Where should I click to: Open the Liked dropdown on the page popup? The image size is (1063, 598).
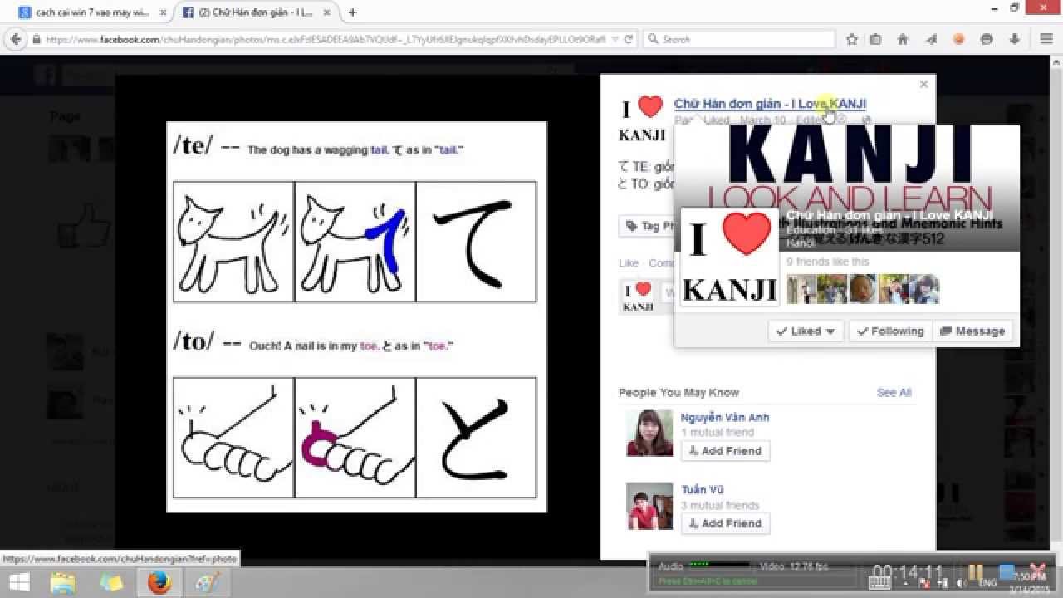806,331
